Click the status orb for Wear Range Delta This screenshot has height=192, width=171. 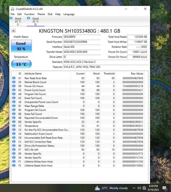[x=14, y=106]
